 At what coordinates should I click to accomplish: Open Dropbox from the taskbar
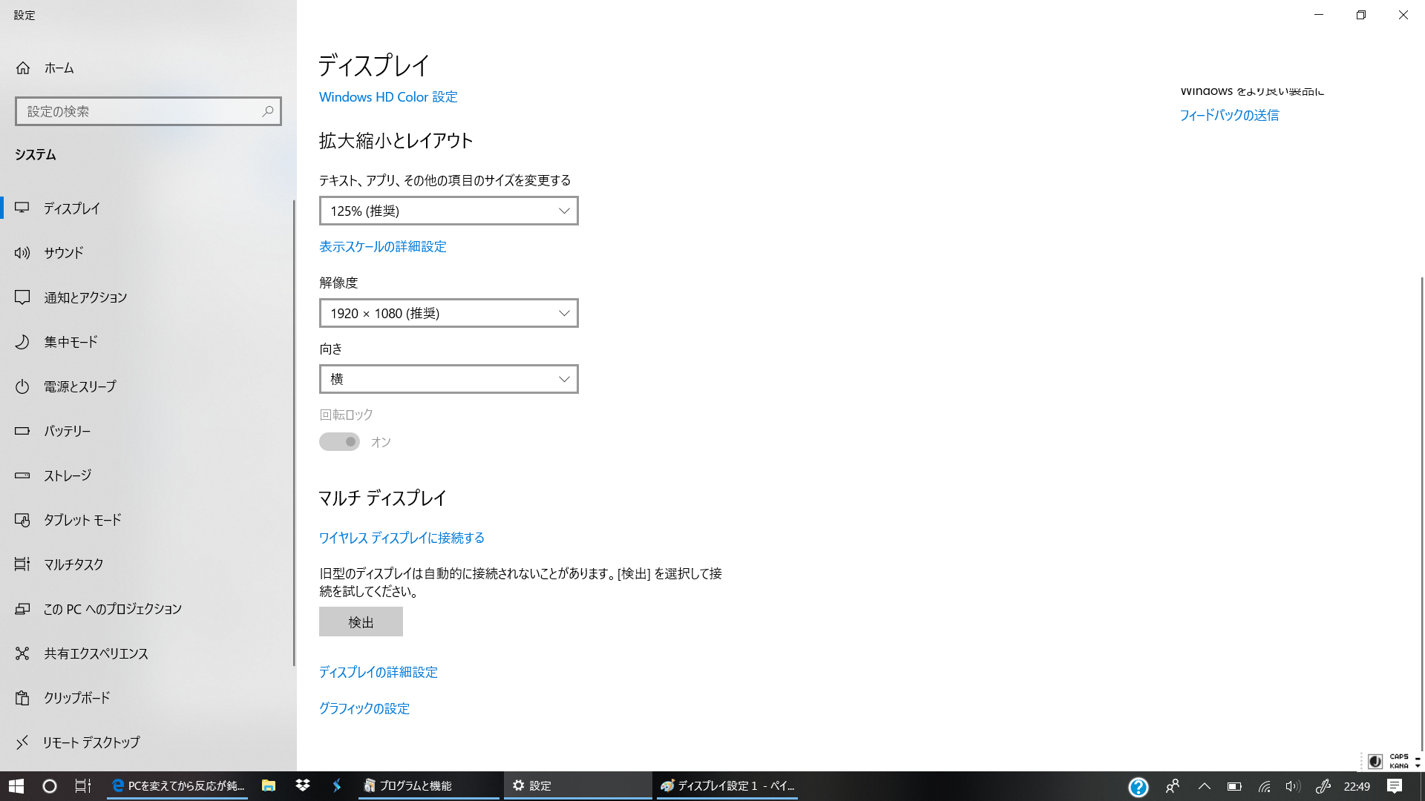[303, 785]
